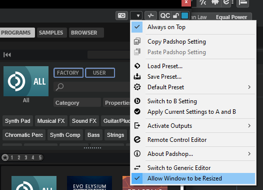263x190 pixels.
Task: Filter by Musical FX category
Action: coord(51,121)
